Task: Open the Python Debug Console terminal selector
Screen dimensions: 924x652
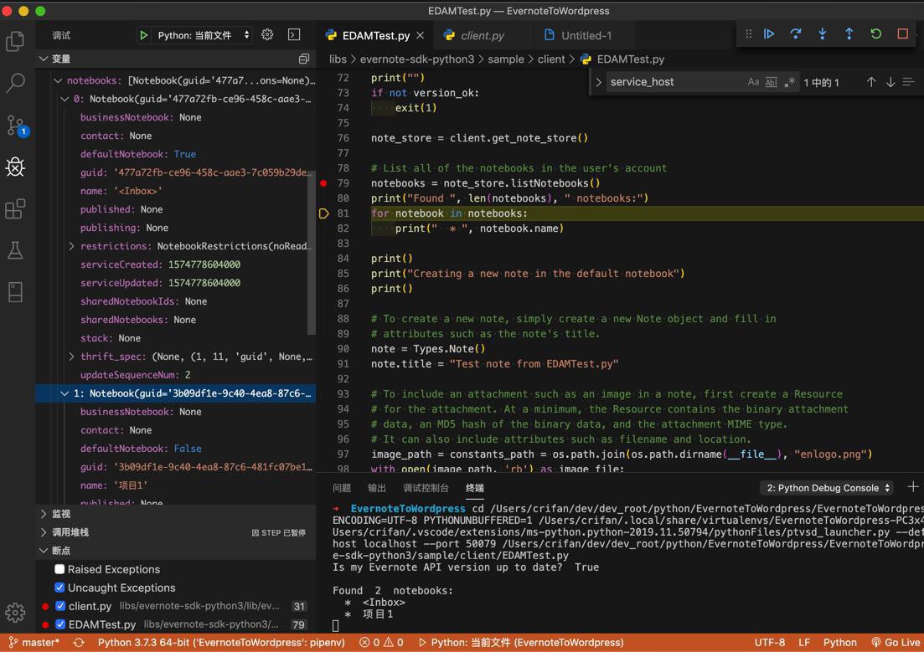Action: [x=827, y=488]
